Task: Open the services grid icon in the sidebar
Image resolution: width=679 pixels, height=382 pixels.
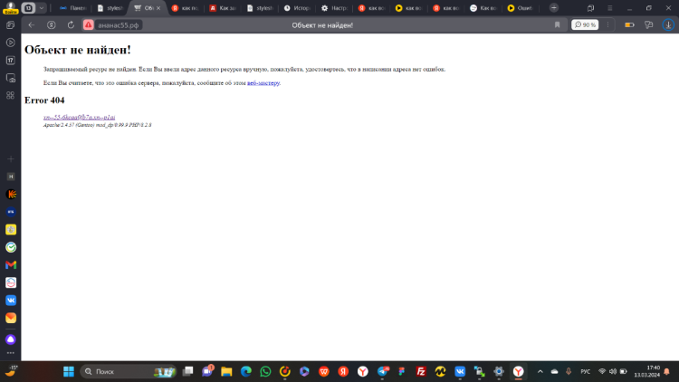Action: coord(10,95)
